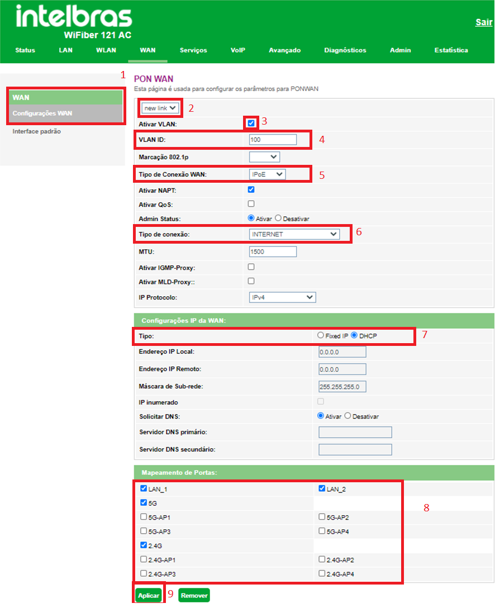Select Admin Status Desativar radio
495x608 pixels.
pyautogui.click(x=278, y=218)
